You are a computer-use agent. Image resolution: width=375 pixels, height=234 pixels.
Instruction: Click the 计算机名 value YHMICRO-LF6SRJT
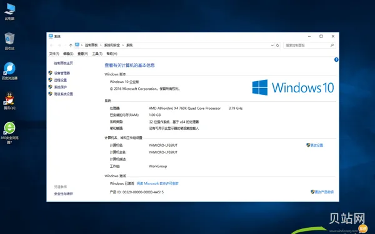point(163,145)
